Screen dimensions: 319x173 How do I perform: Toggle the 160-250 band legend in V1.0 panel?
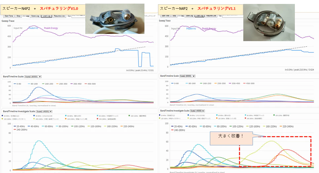(x=48, y=84)
